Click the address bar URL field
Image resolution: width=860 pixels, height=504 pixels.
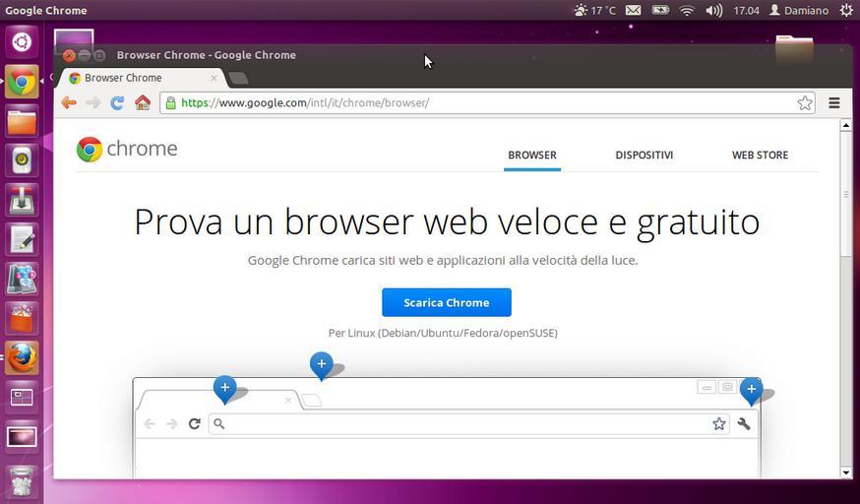tap(487, 102)
